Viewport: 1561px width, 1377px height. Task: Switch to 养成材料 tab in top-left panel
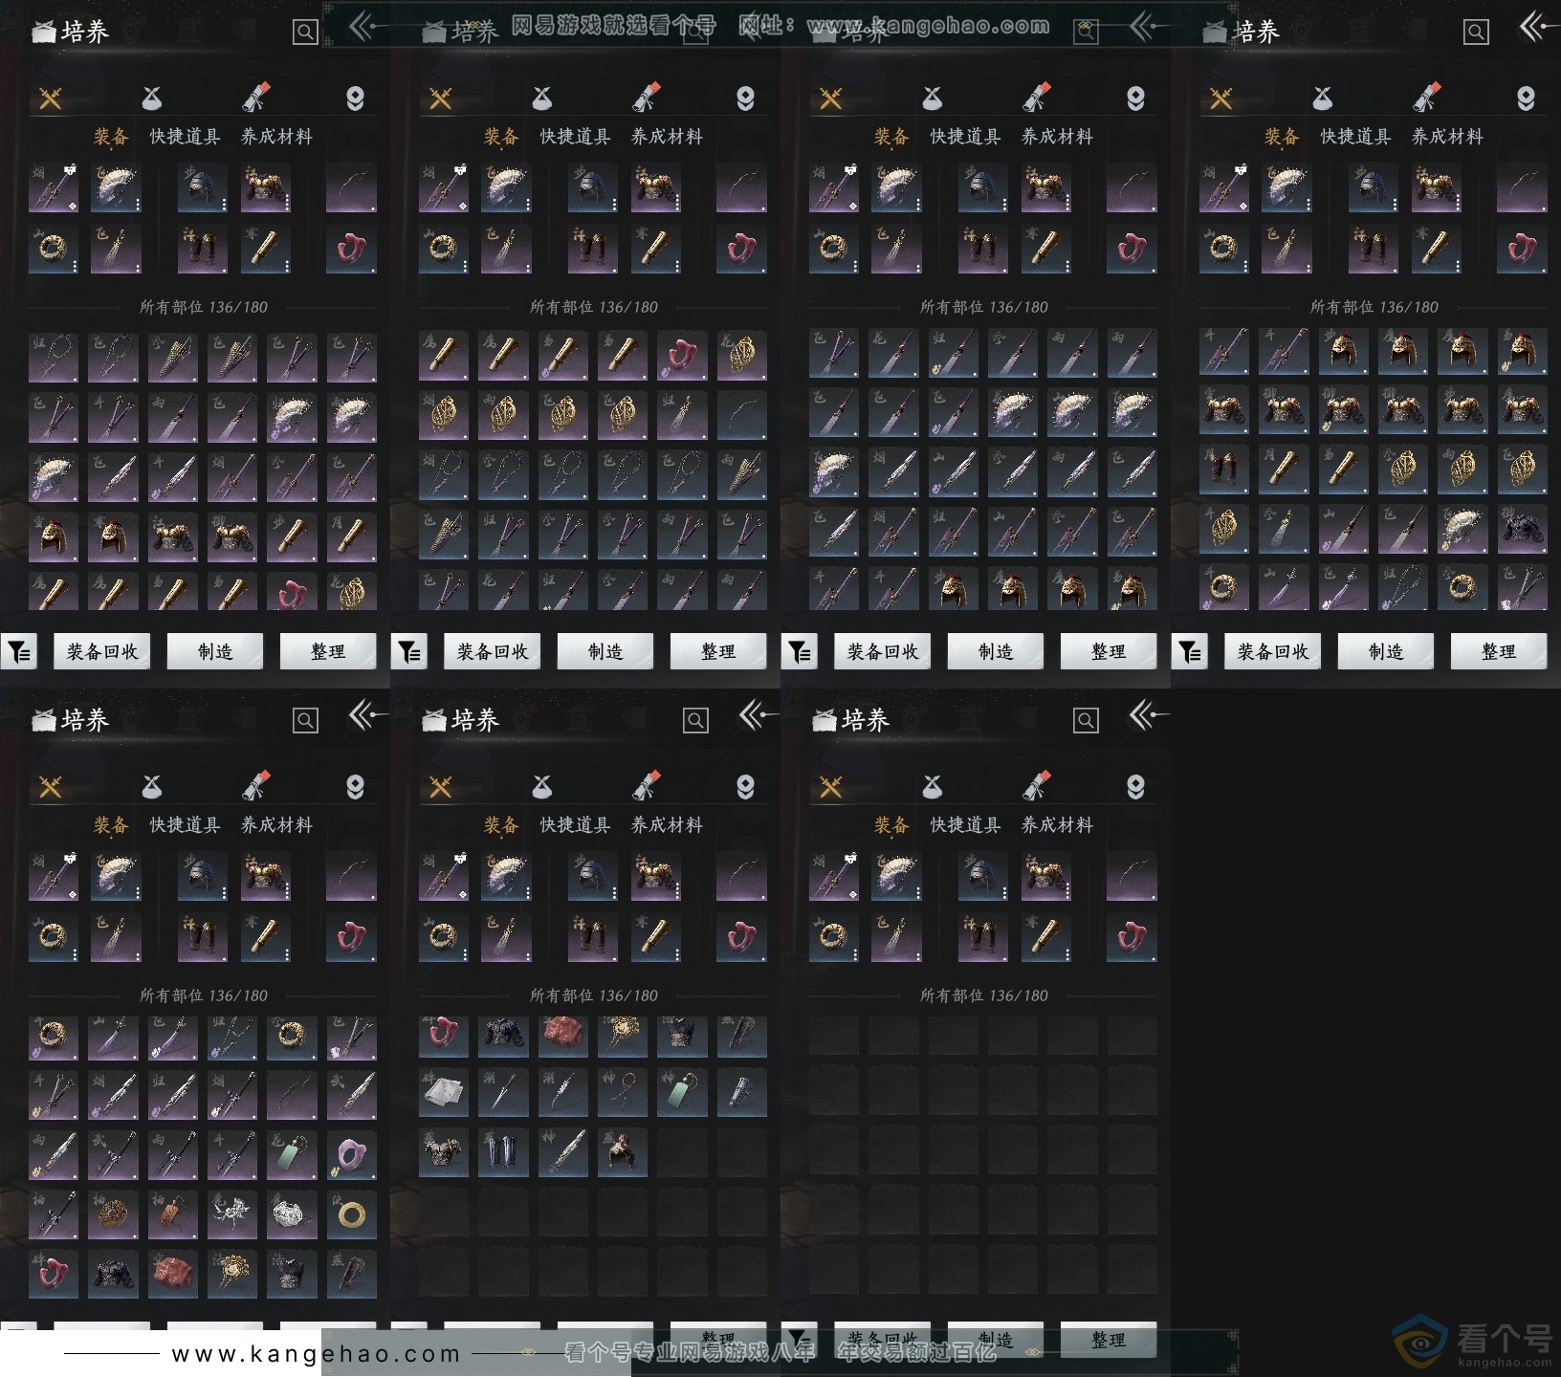277,137
